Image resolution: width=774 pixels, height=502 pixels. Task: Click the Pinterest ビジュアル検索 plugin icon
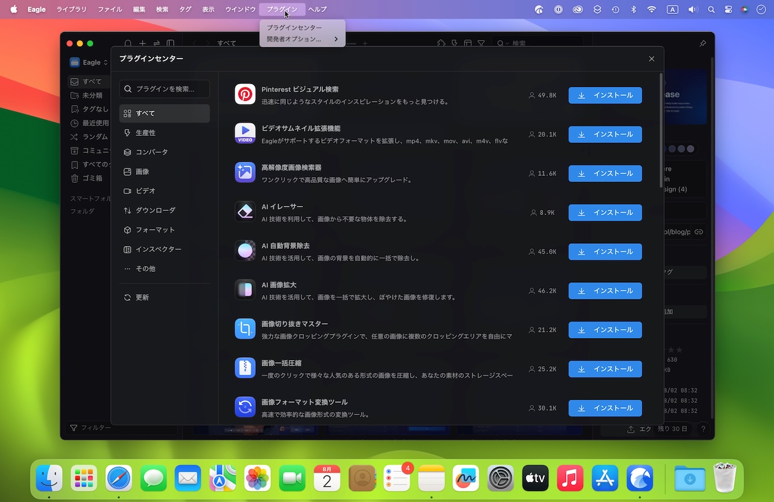coord(245,94)
